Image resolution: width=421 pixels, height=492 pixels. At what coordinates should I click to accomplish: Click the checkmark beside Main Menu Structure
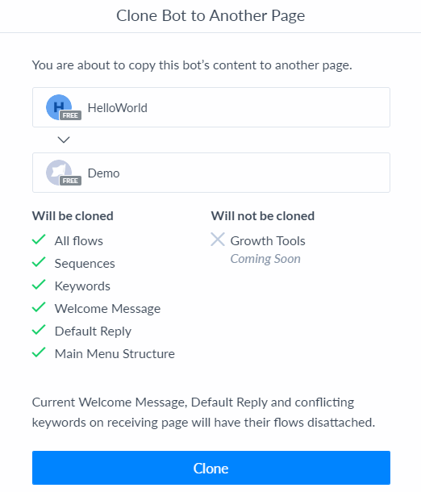tap(39, 352)
